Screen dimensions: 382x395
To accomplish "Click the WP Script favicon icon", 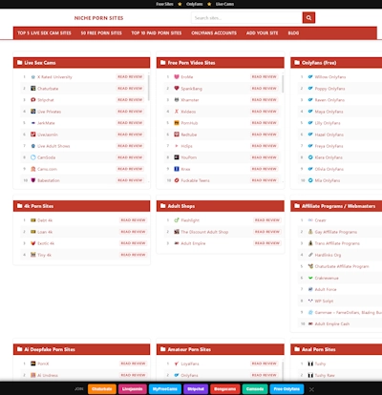I will click(x=310, y=301).
